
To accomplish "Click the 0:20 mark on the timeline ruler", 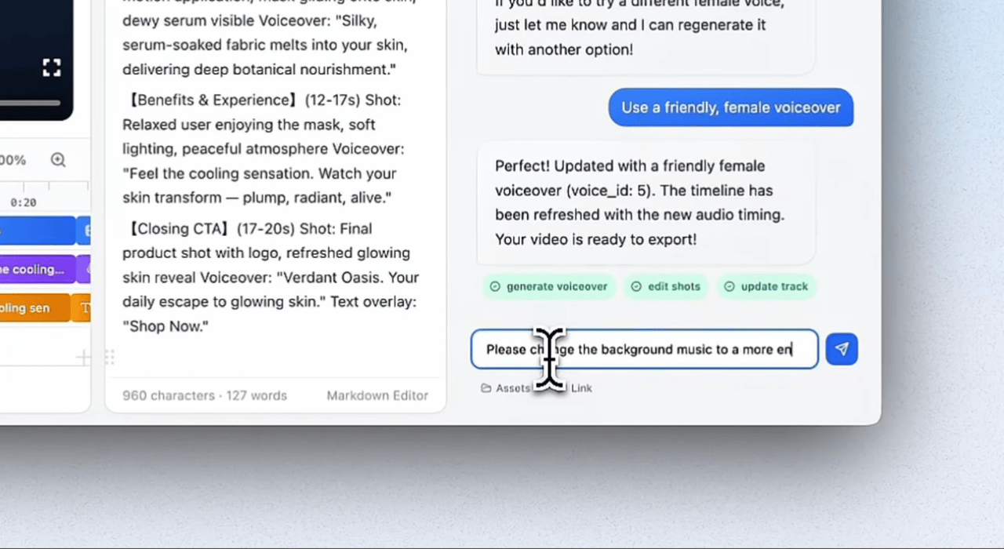I will pos(24,202).
